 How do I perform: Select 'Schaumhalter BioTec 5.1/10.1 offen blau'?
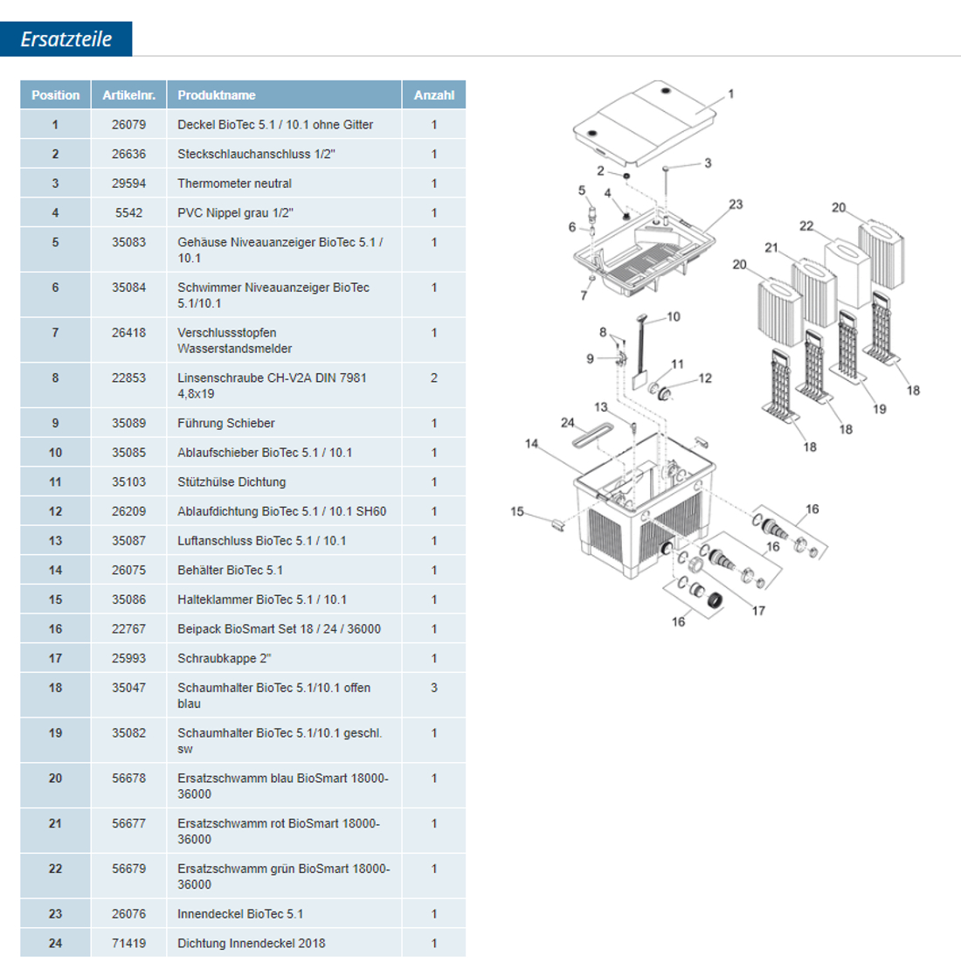pos(274,696)
